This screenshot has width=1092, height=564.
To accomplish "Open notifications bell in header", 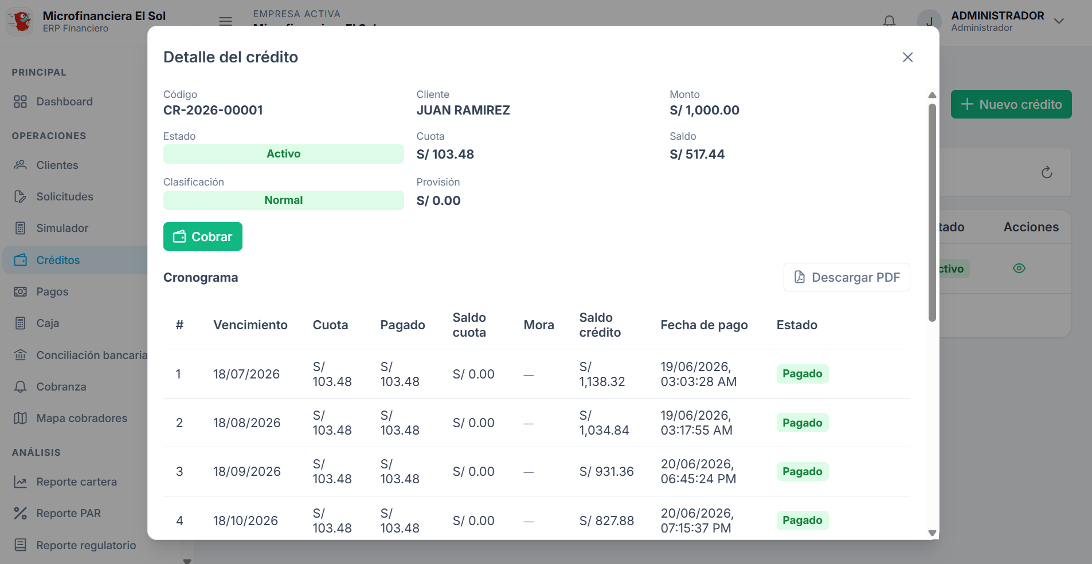I will pyautogui.click(x=889, y=22).
